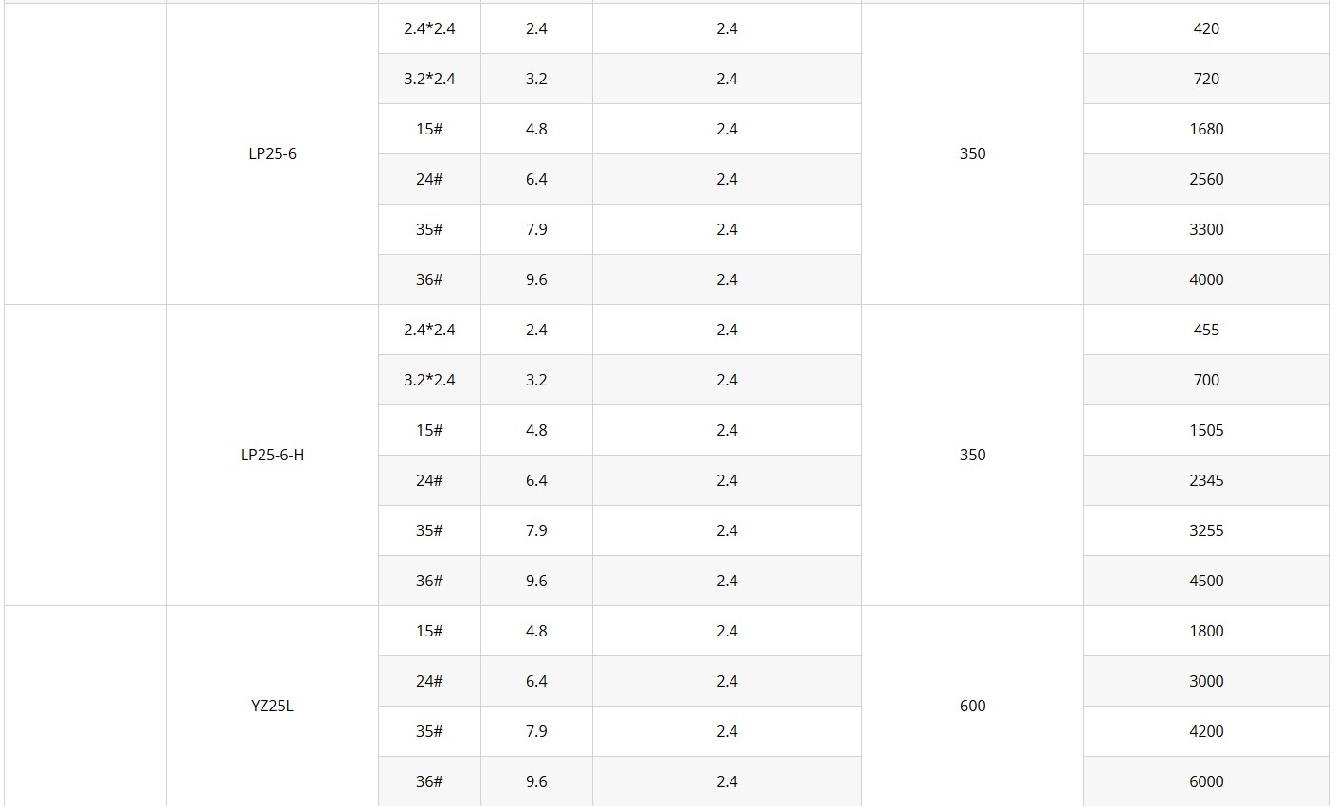Click the cell showing 6000
Viewport: 1335px width, 806px height.
(x=1206, y=781)
